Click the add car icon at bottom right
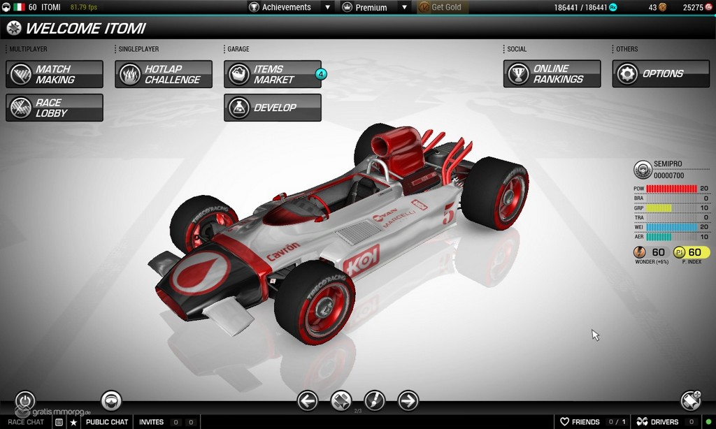This screenshot has width=716, height=429. tap(690, 400)
